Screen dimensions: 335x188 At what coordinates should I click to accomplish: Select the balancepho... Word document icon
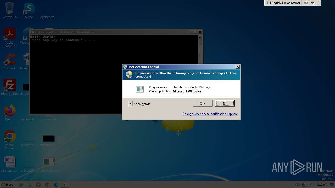[9, 164]
